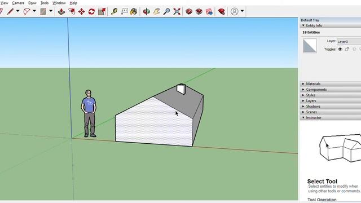Select the Arc tool
Screen dimensions: 361x203
click(27, 11)
